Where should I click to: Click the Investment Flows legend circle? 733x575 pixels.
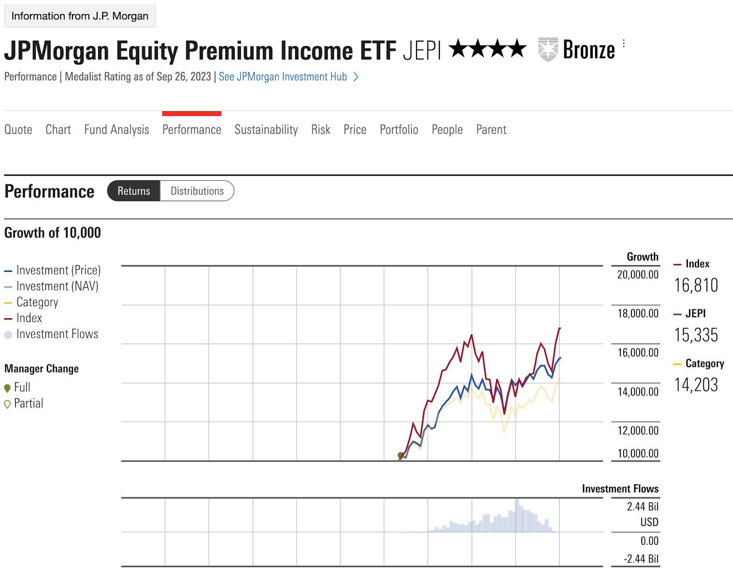[x=8, y=335]
